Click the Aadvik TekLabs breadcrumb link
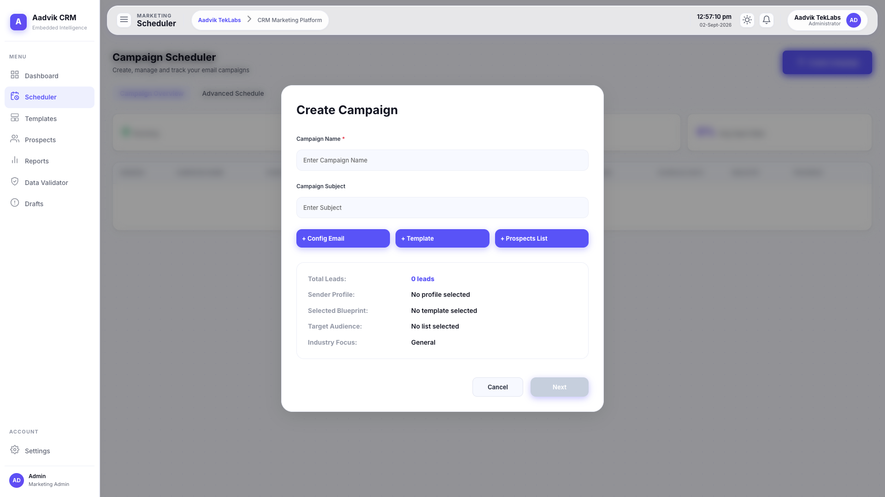The height and width of the screenshot is (497, 885). pos(219,20)
